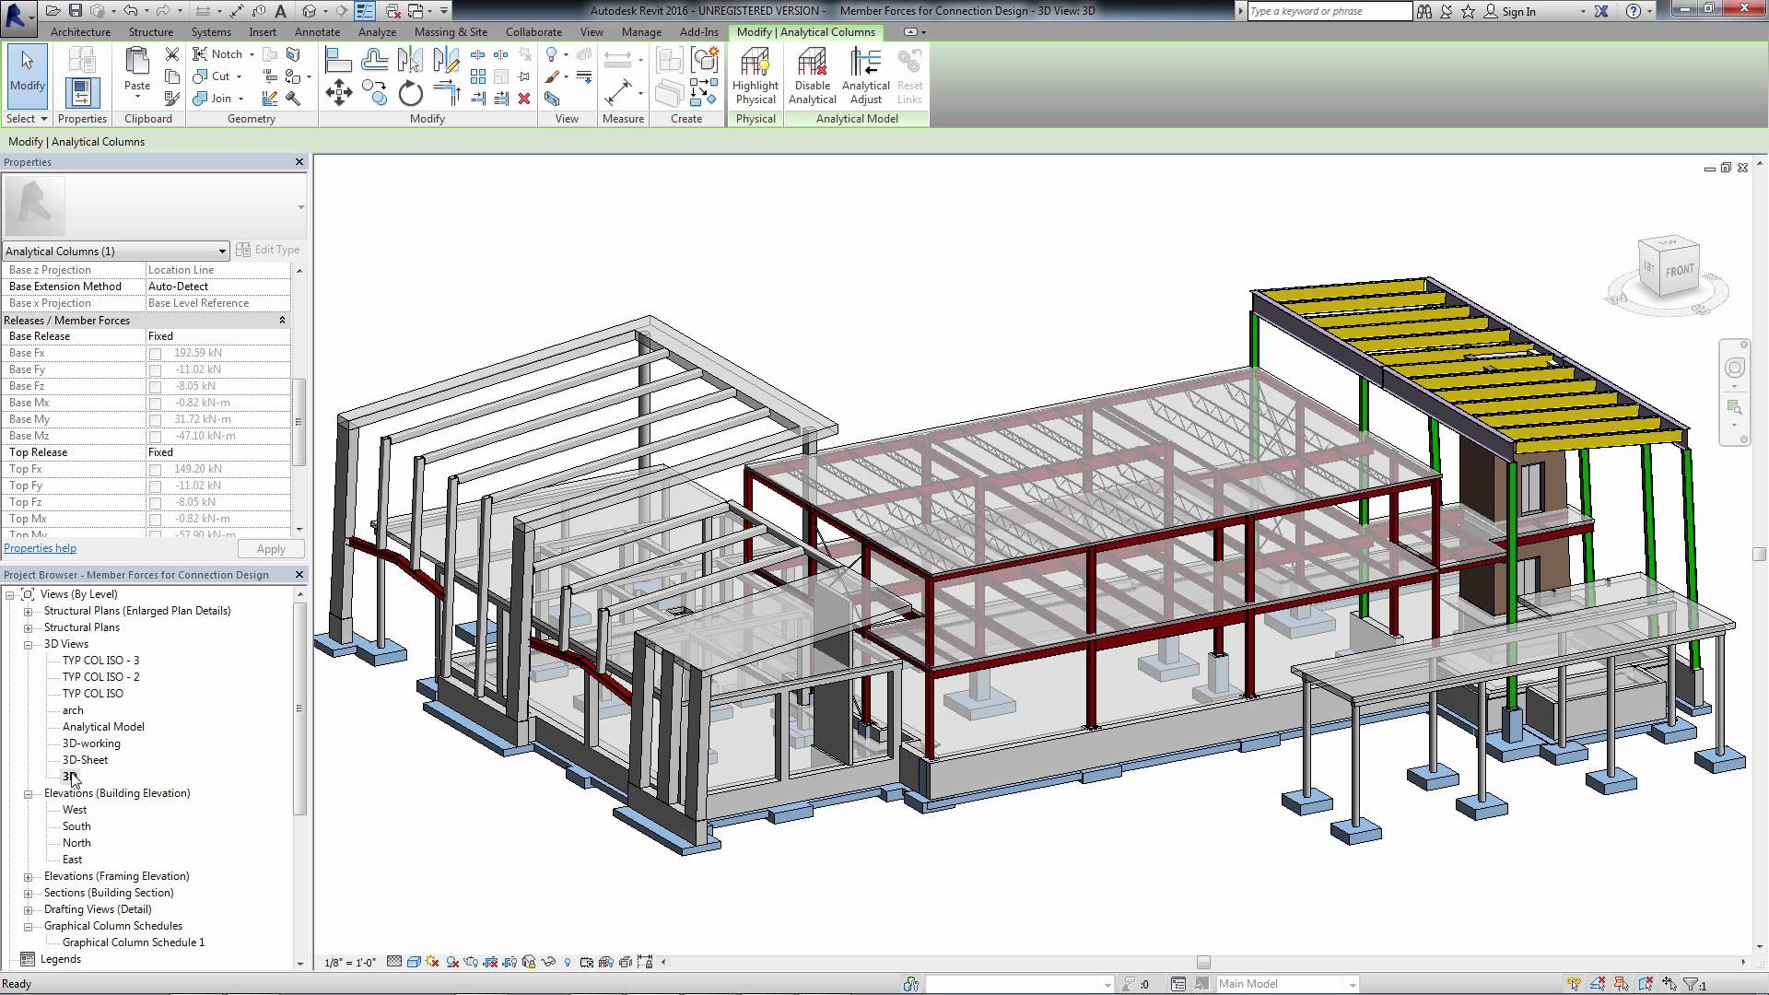Open the Collaborate menu tab
The image size is (1769, 995).
point(533,31)
